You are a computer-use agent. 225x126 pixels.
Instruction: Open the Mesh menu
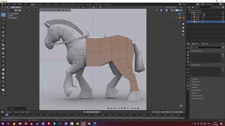pos(38,10)
